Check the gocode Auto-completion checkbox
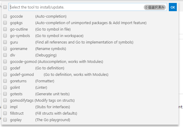Image resolution: width=183 pixels, height=127 pixels. click(5, 16)
